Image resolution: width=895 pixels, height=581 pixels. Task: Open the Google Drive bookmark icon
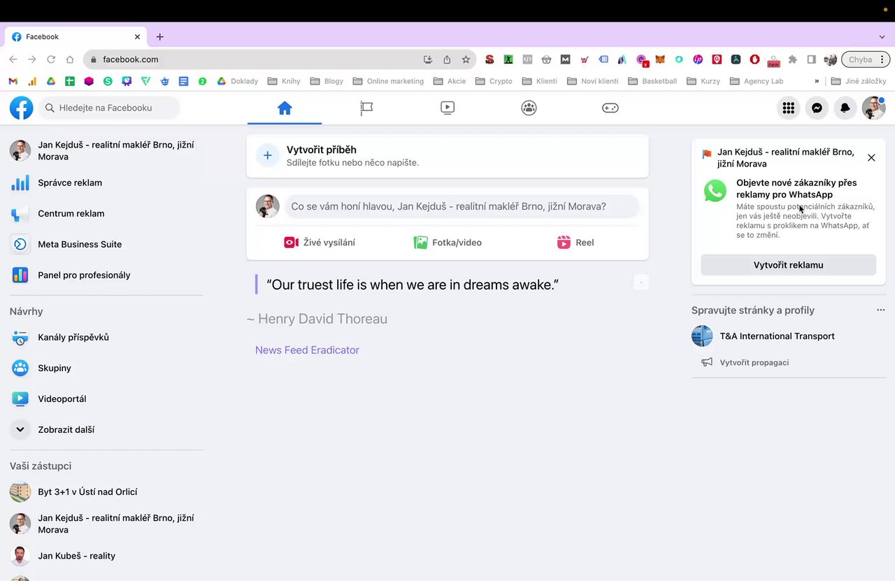51,81
